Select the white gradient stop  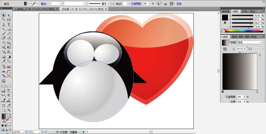[257, 91]
